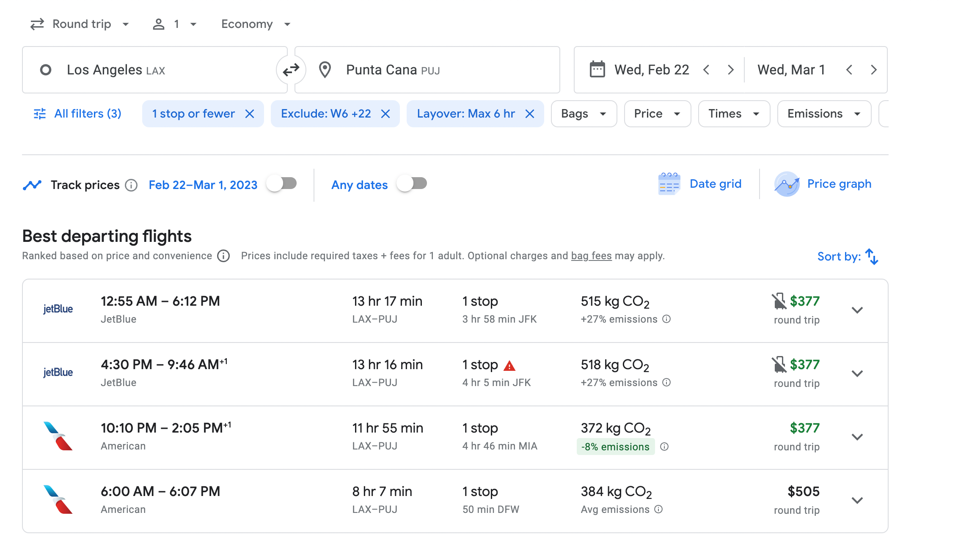The height and width of the screenshot is (559, 958).
Task: Go to previous day for return date
Action: click(849, 70)
